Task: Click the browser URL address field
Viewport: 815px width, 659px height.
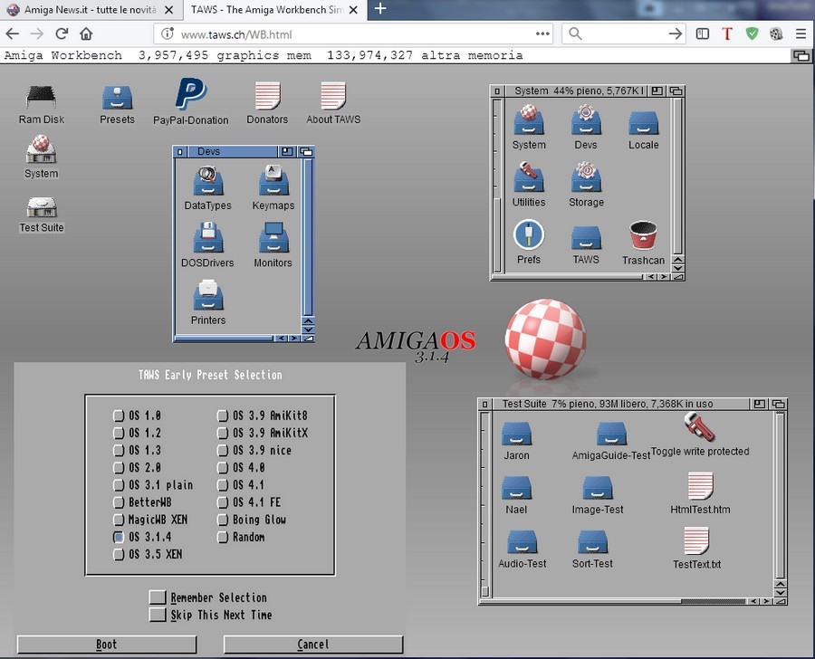Action: 353,34
